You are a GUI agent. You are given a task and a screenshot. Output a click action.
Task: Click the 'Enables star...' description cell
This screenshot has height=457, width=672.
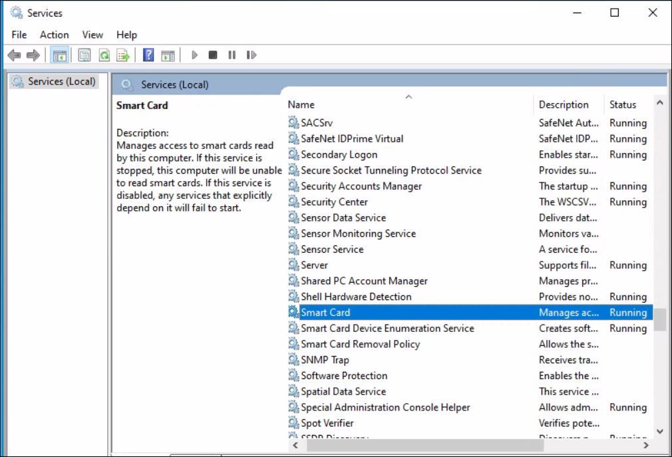[568, 154]
